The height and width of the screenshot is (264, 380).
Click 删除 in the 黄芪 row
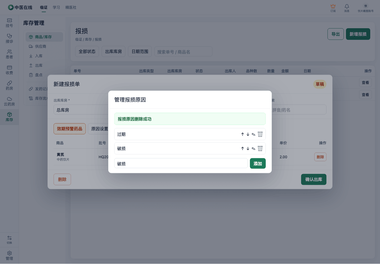pos(320,157)
